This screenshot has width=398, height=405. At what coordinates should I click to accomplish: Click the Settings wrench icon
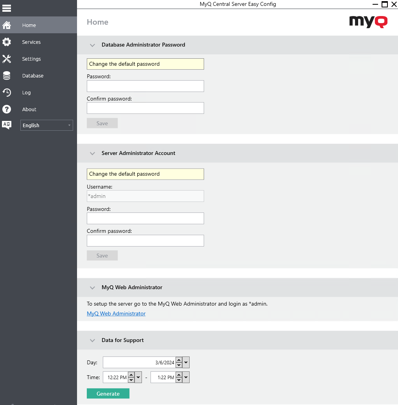[7, 59]
